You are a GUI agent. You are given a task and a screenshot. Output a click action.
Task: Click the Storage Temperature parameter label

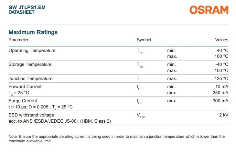30,65
